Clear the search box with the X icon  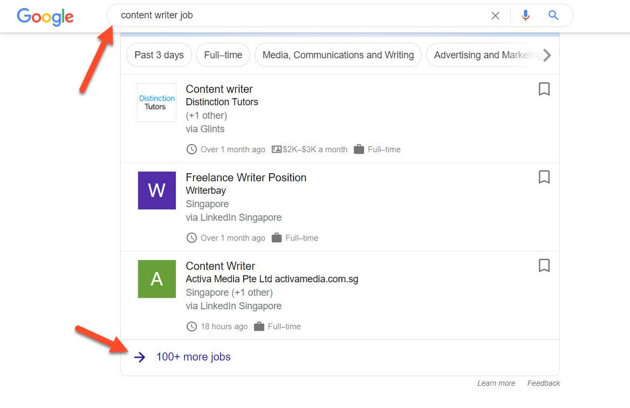click(x=495, y=16)
